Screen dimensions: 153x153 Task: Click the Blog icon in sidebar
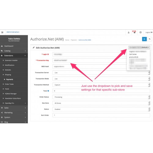click(x=2, y=122)
